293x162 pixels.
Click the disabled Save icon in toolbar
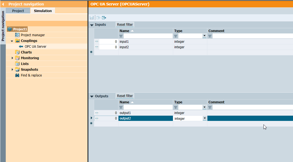pyautogui.click(x=92, y=18)
